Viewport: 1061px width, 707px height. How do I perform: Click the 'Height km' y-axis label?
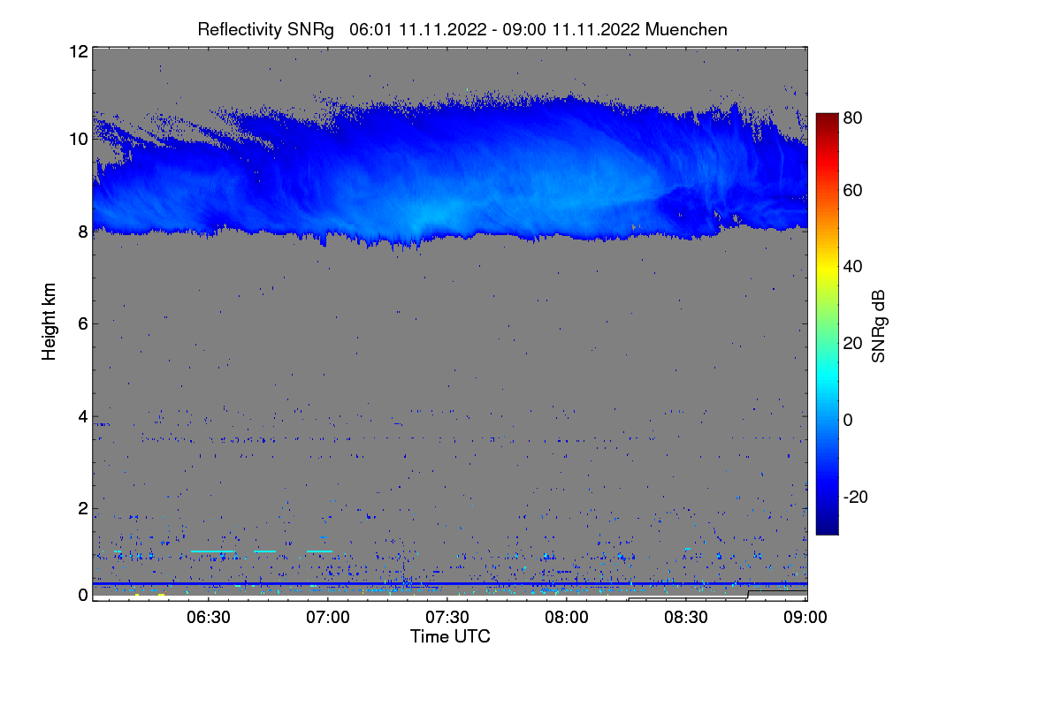click(x=50, y=322)
